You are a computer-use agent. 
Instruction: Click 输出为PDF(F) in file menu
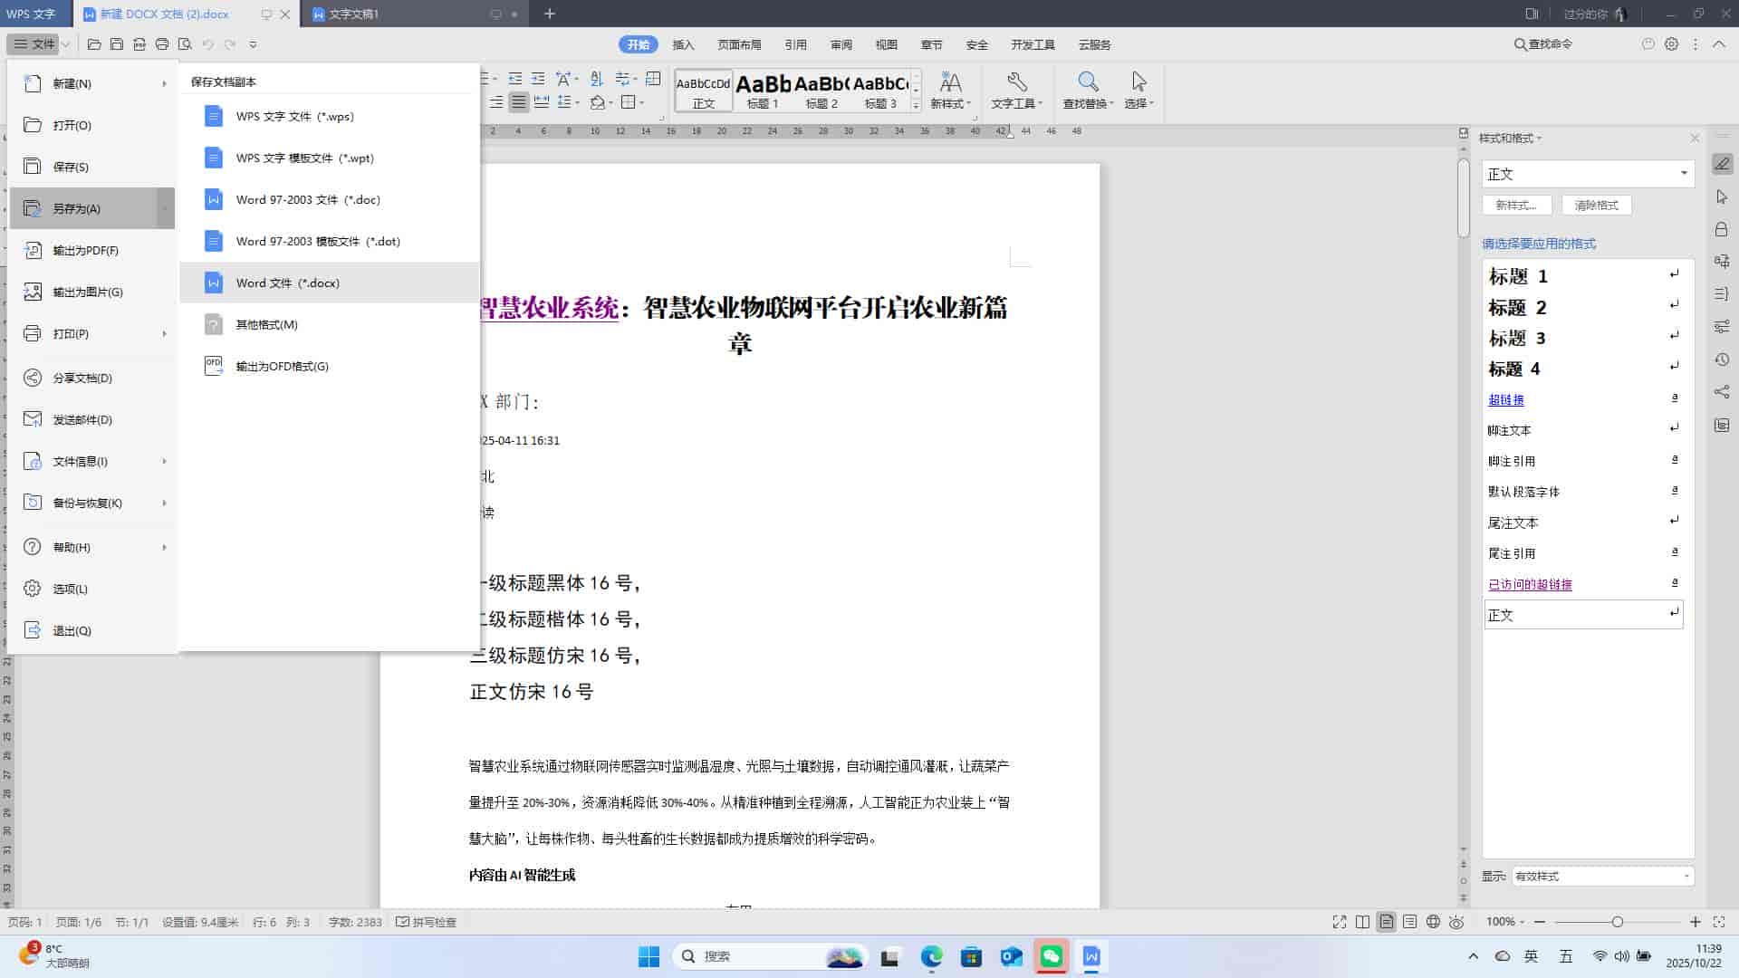tap(91, 250)
